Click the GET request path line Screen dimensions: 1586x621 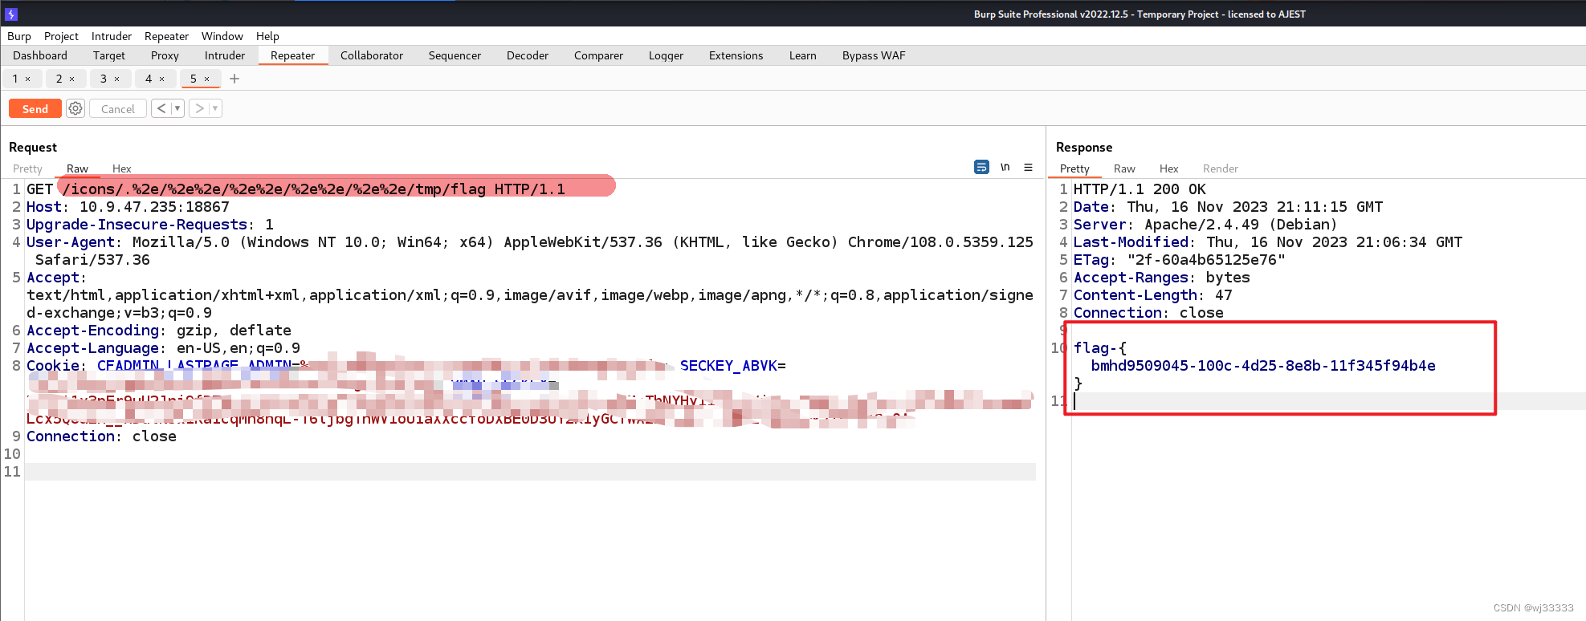click(x=296, y=189)
